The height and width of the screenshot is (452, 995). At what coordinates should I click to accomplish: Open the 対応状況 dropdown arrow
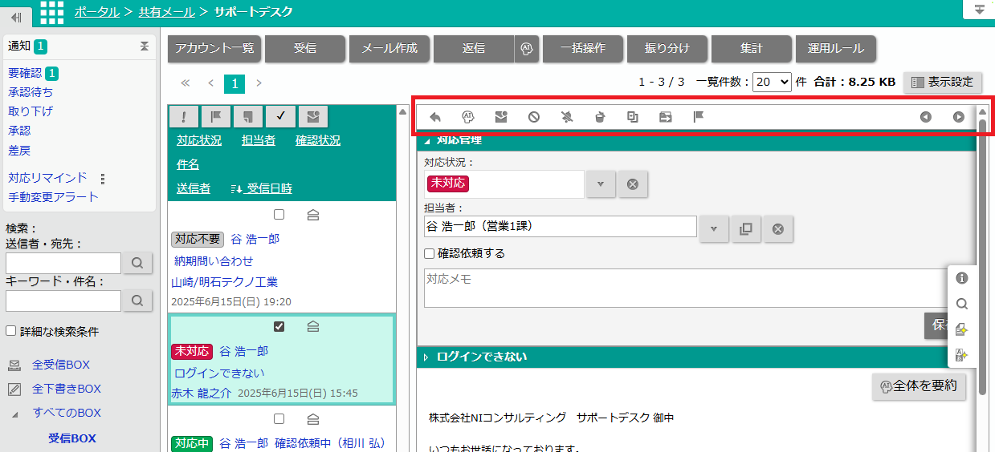point(601,184)
